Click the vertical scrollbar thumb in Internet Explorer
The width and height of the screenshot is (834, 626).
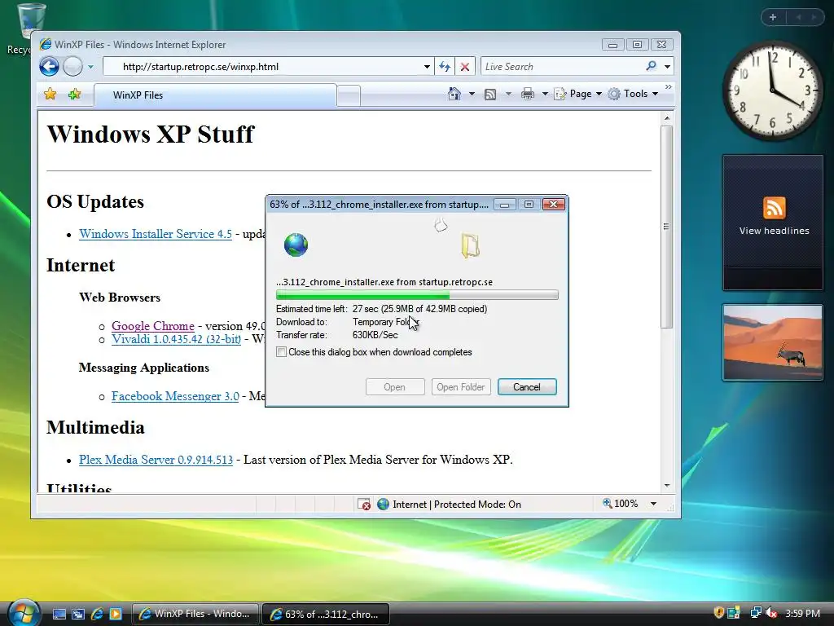tap(666, 227)
